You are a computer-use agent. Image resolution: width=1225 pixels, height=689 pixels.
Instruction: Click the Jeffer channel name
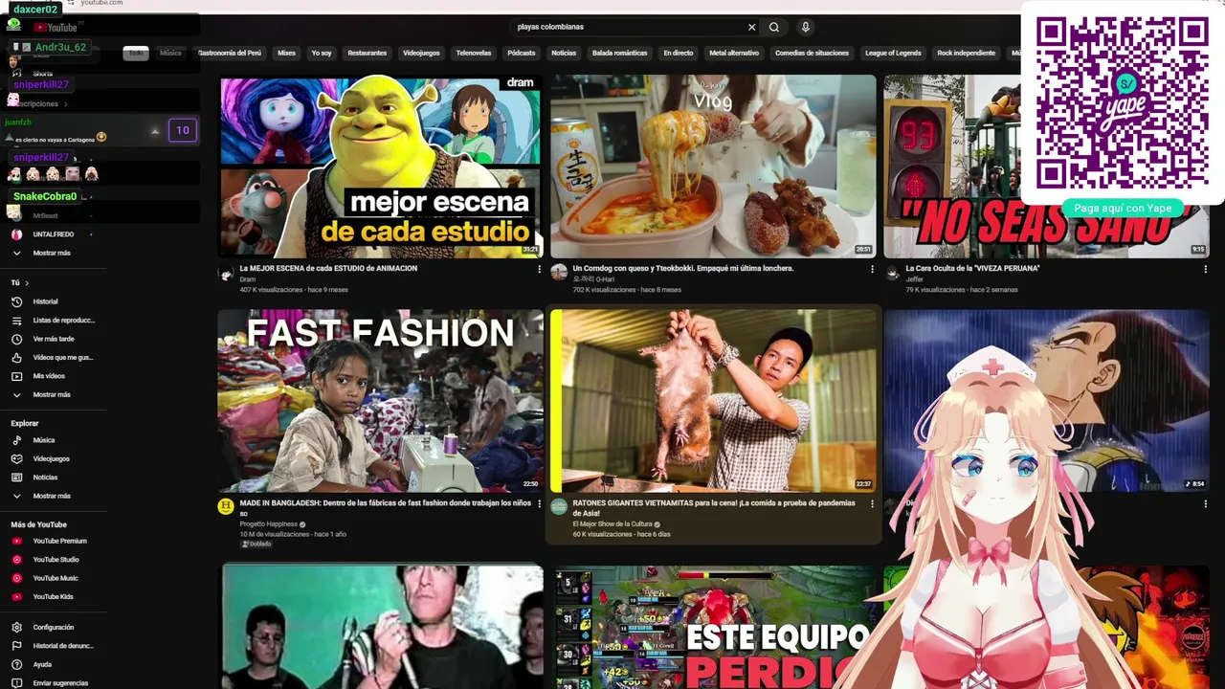tap(914, 279)
